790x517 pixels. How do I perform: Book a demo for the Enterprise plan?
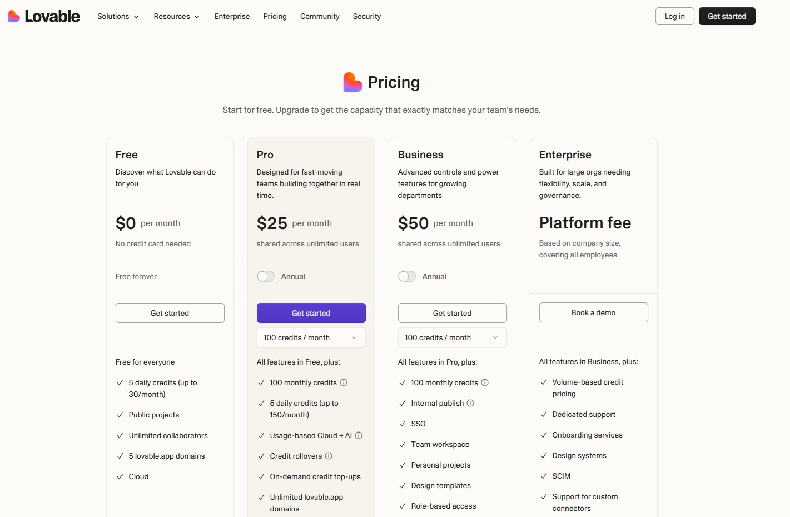(x=593, y=312)
